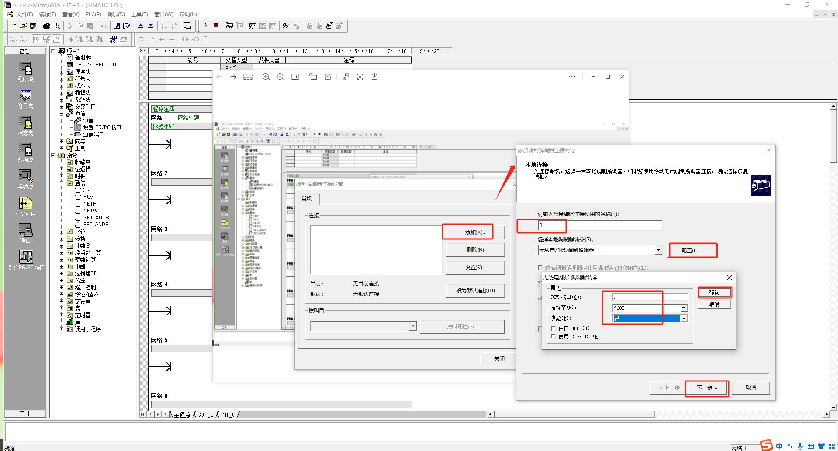The height and width of the screenshot is (451, 838).
Task: Click the IME microphone tray icon
Action: point(800,446)
